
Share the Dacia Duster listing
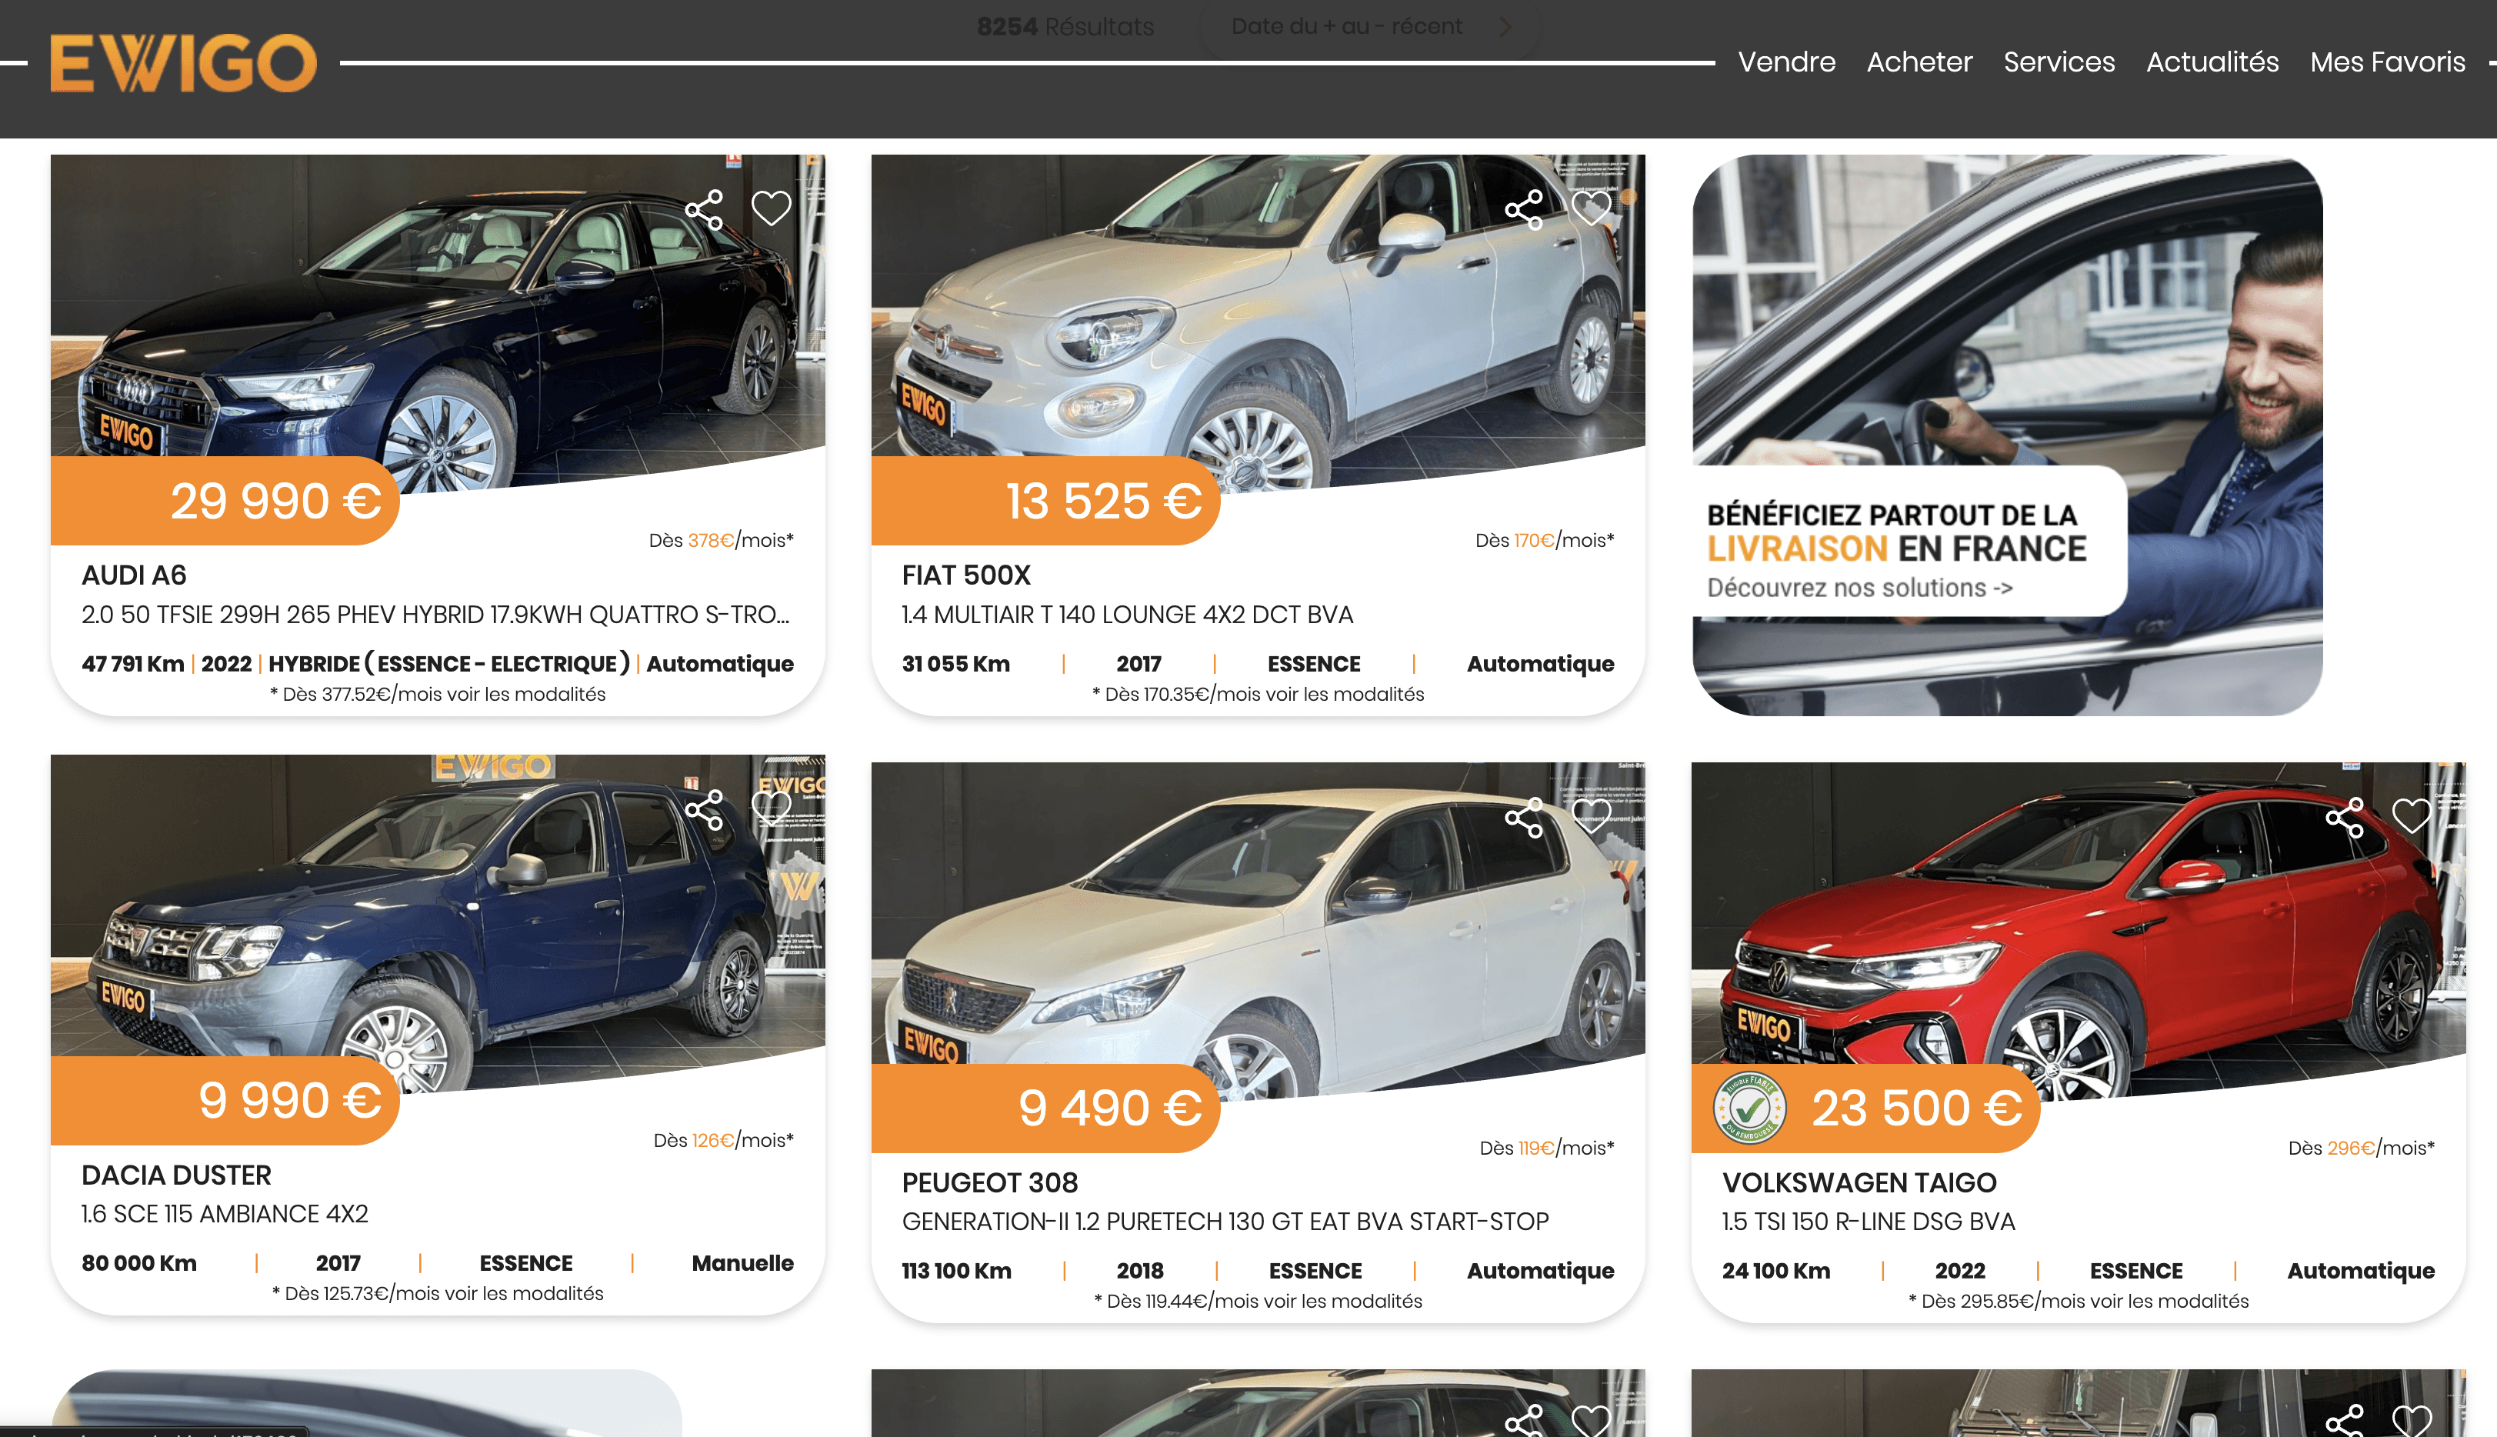(x=704, y=809)
